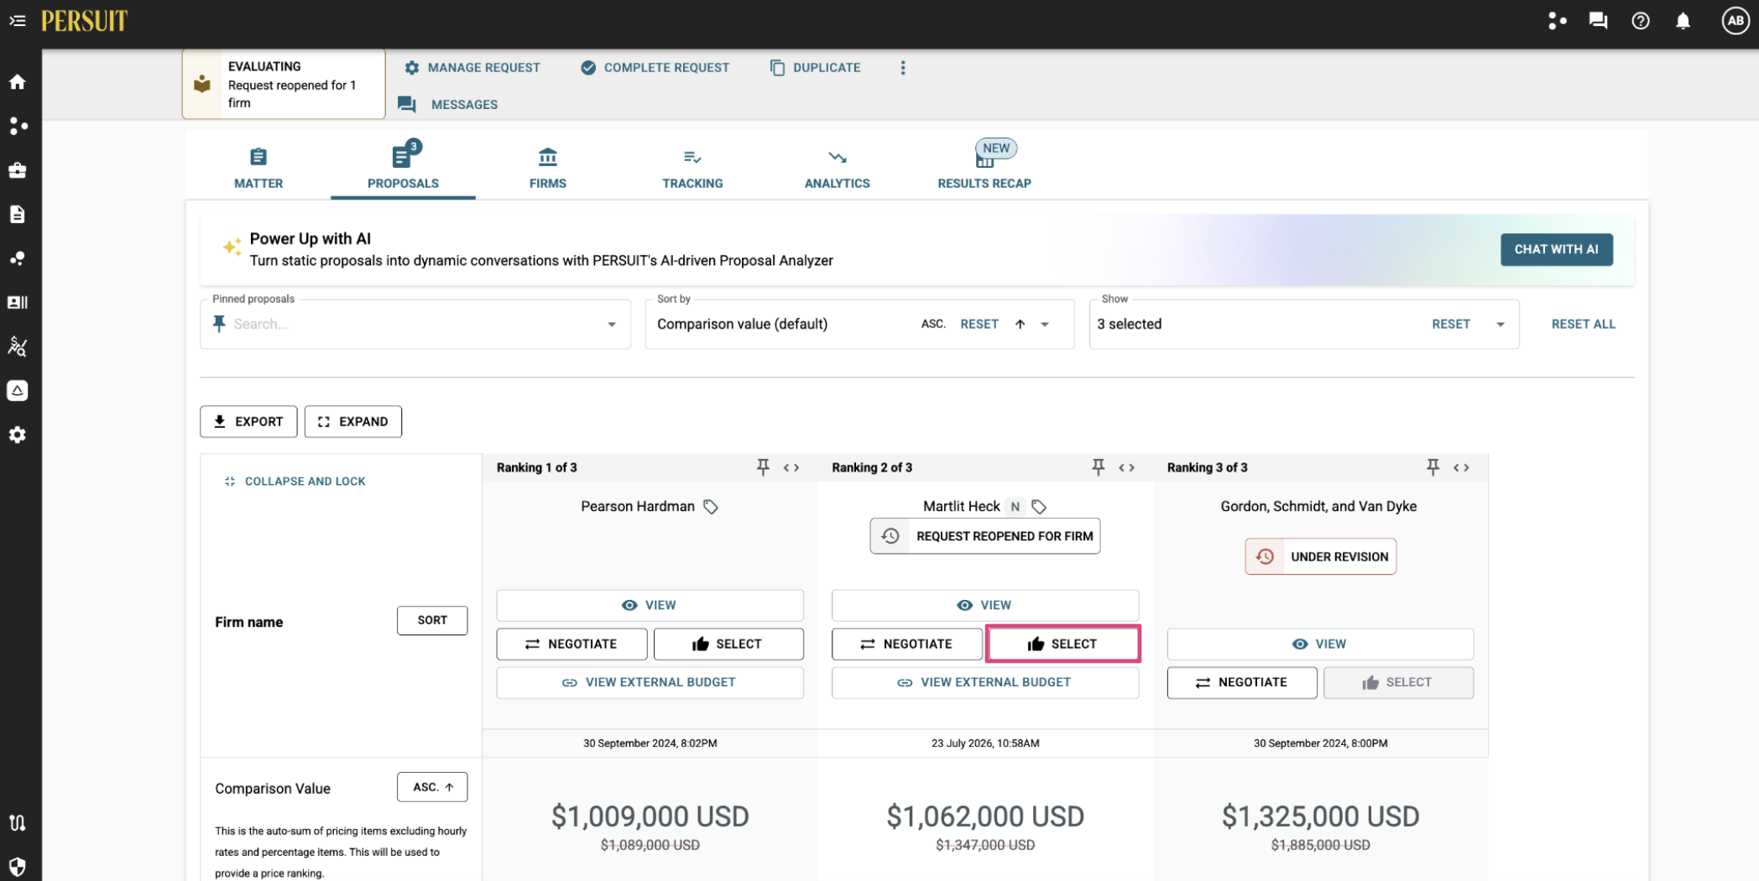Expand the Ranking 2 of 3 column width
Viewport: 1759px width, 881px height.
[1126, 467]
